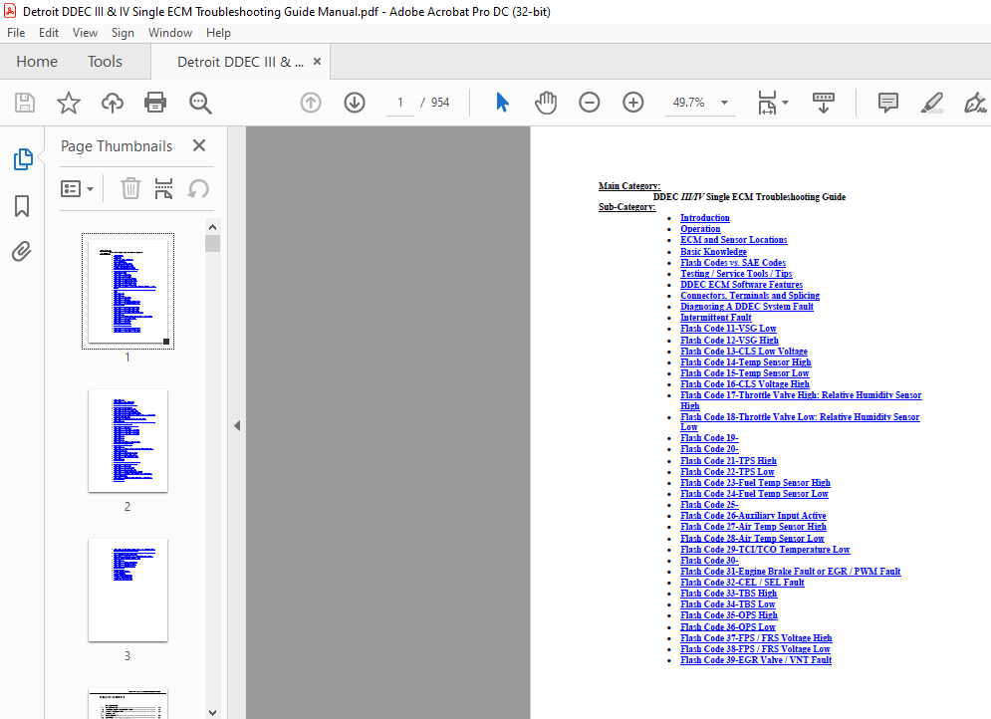The height and width of the screenshot is (719, 991).
Task: Open Page Thumbnails panel icon in sidebar
Action: tap(23, 159)
